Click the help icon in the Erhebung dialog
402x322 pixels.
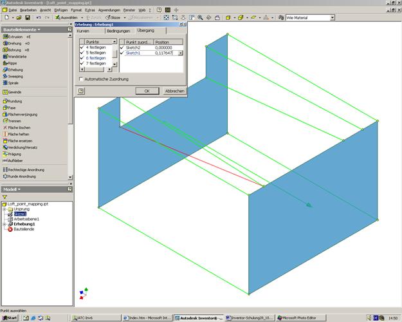81,91
